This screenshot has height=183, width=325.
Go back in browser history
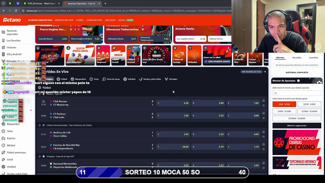click(x=4, y=11)
